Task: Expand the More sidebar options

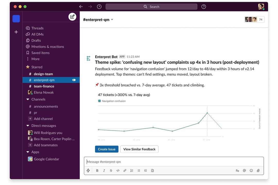Action: (33, 59)
